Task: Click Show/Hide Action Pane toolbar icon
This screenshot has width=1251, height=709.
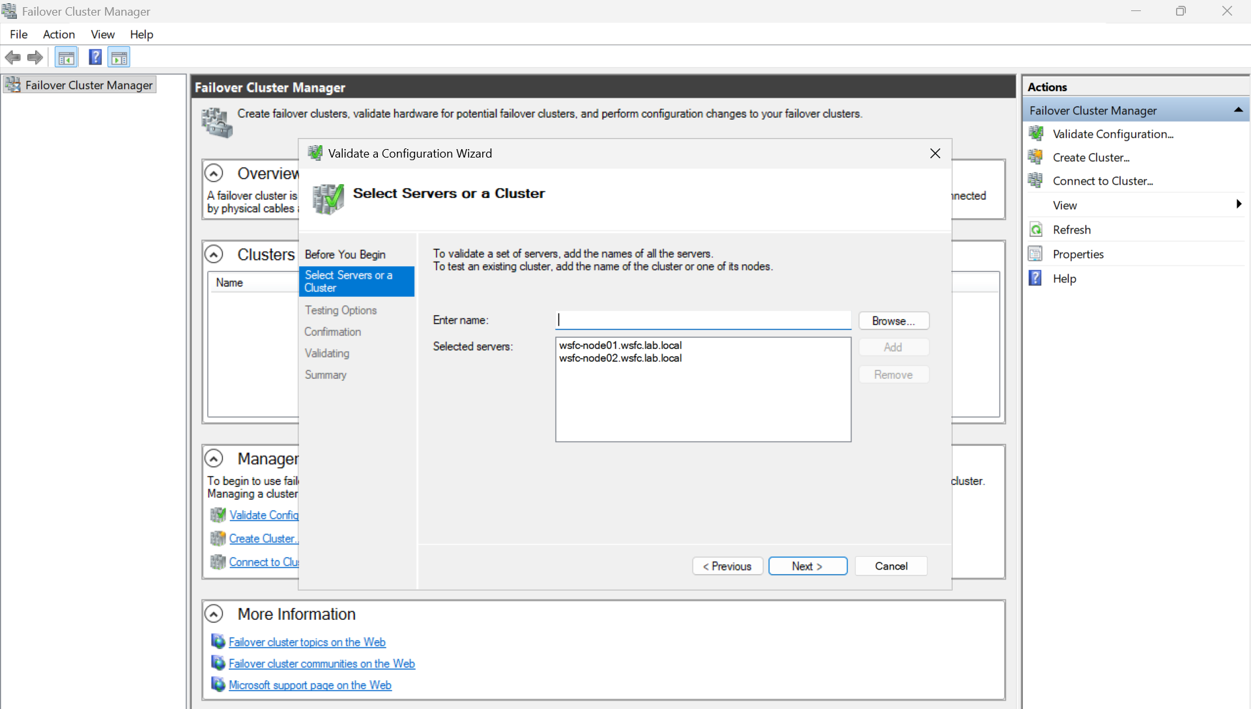Action: click(x=119, y=57)
